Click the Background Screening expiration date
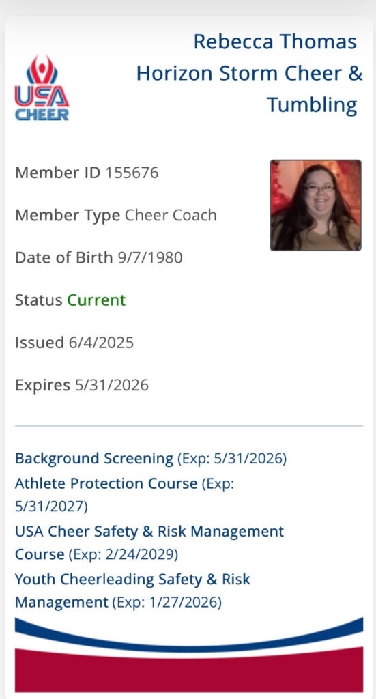 click(x=231, y=459)
